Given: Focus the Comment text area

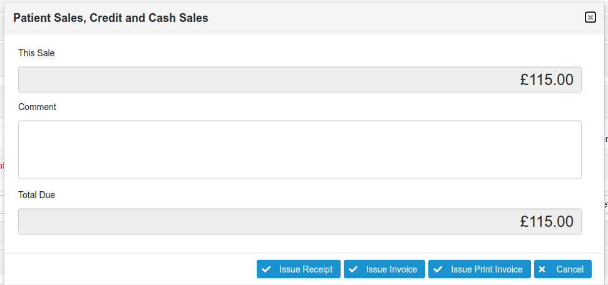Looking at the screenshot, I should pos(299,149).
